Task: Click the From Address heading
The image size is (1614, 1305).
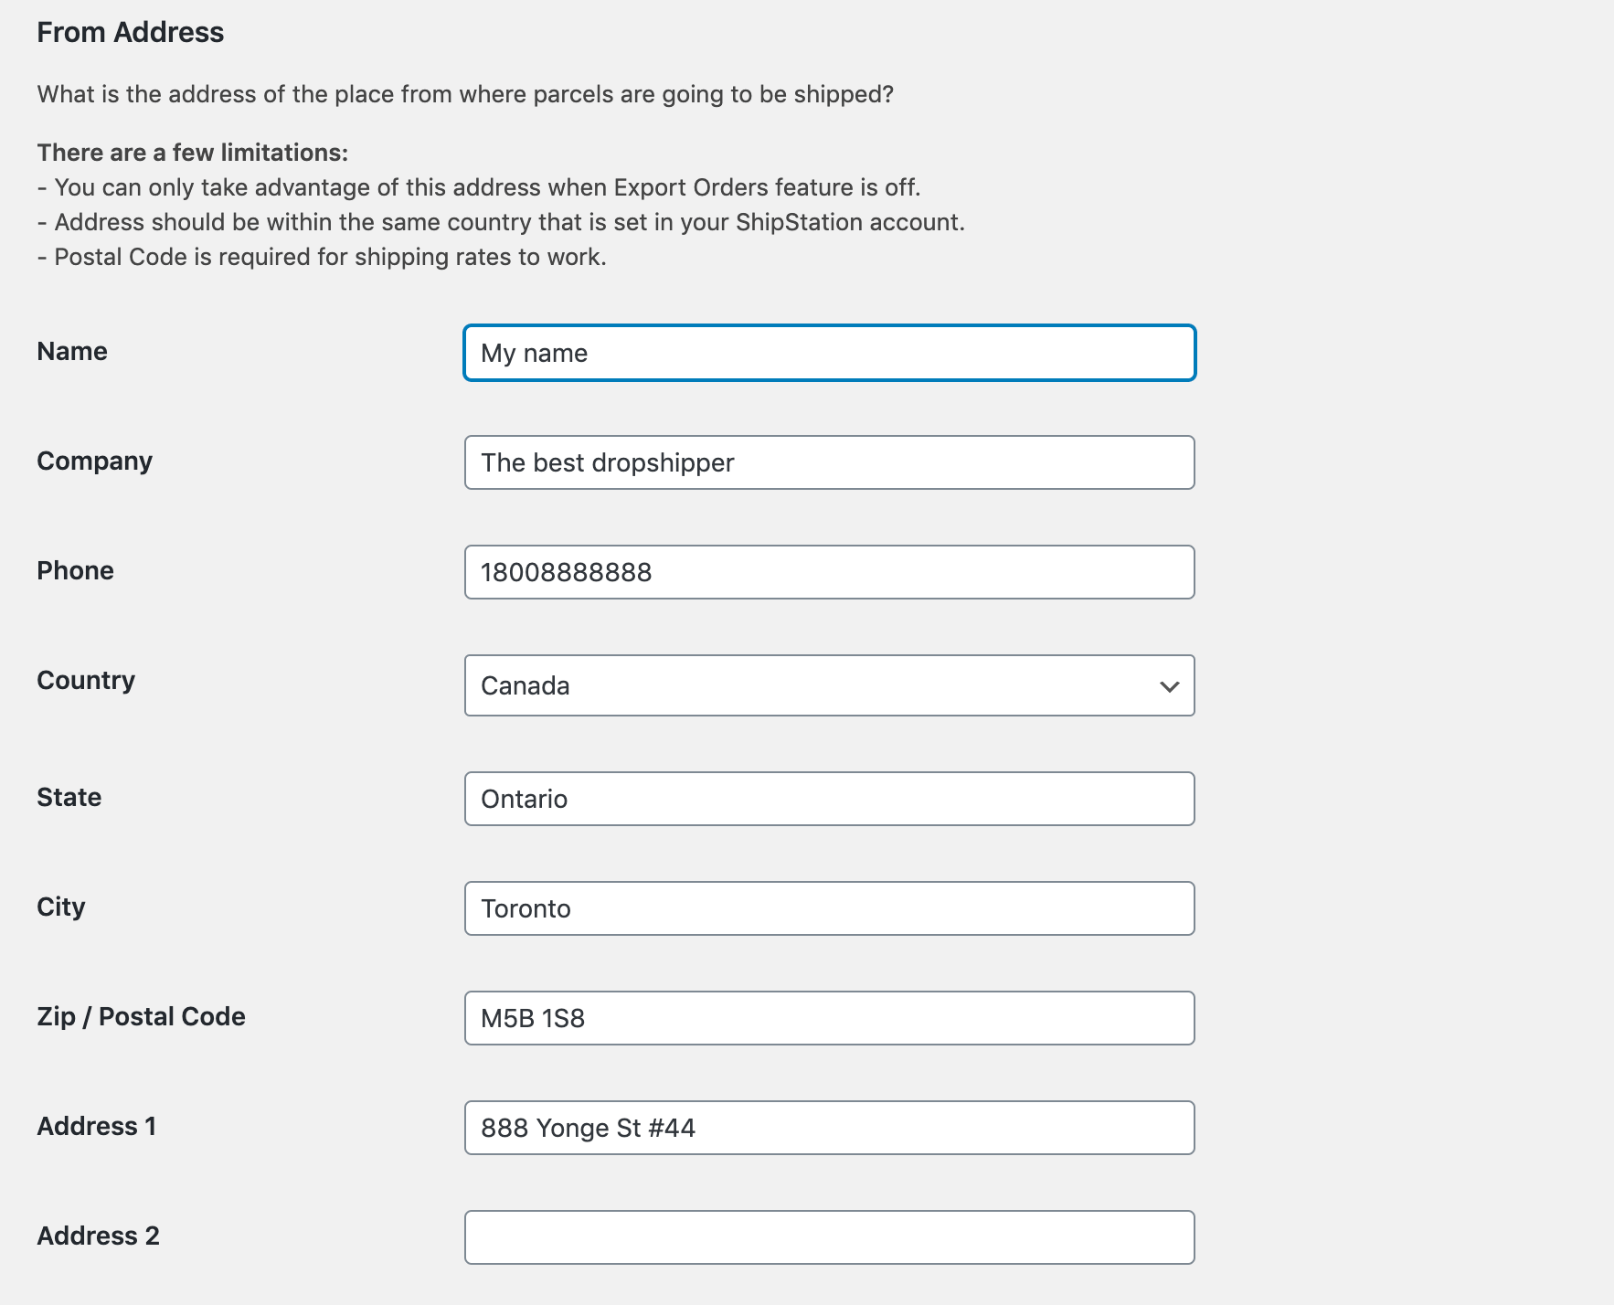Action: coord(130,33)
